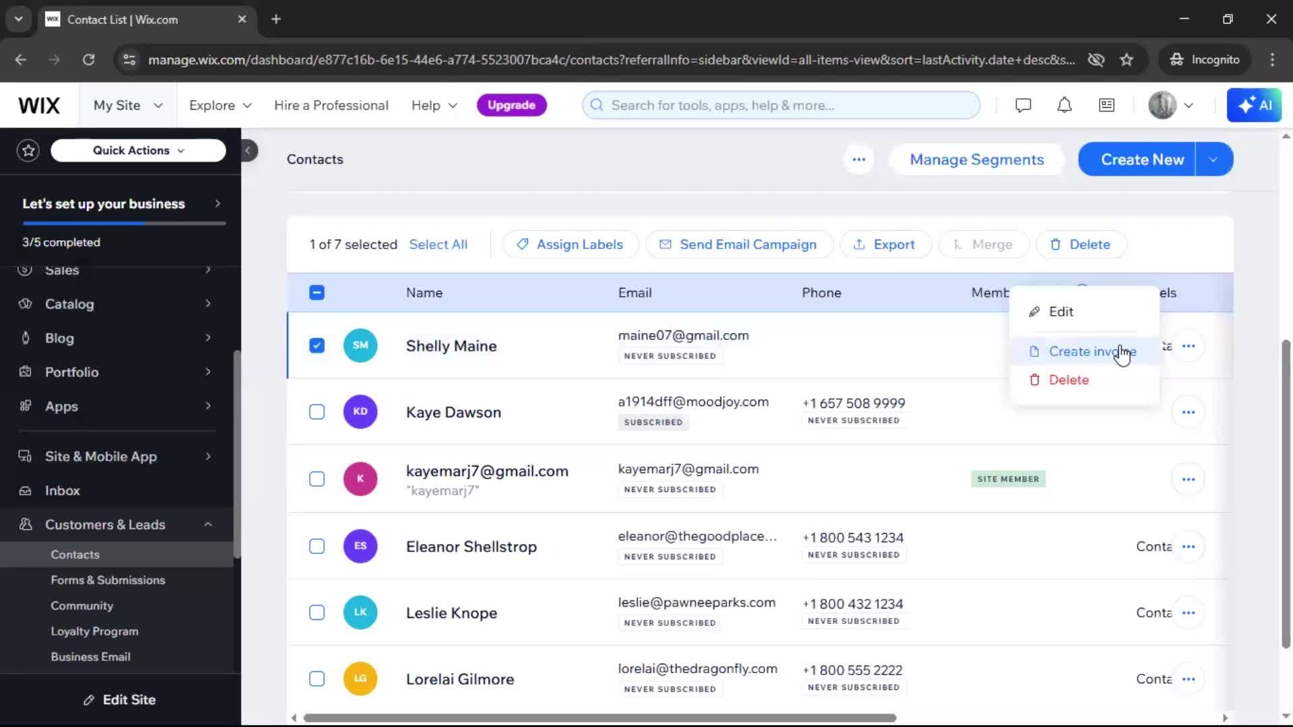Open more actions next to Contacts title
This screenshot has height=727, width=1293.
(x=859, y=160)
